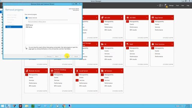Click the red taskbar icon left of the folder
Viewport: 192px width, 108px height.
[20, 106]
